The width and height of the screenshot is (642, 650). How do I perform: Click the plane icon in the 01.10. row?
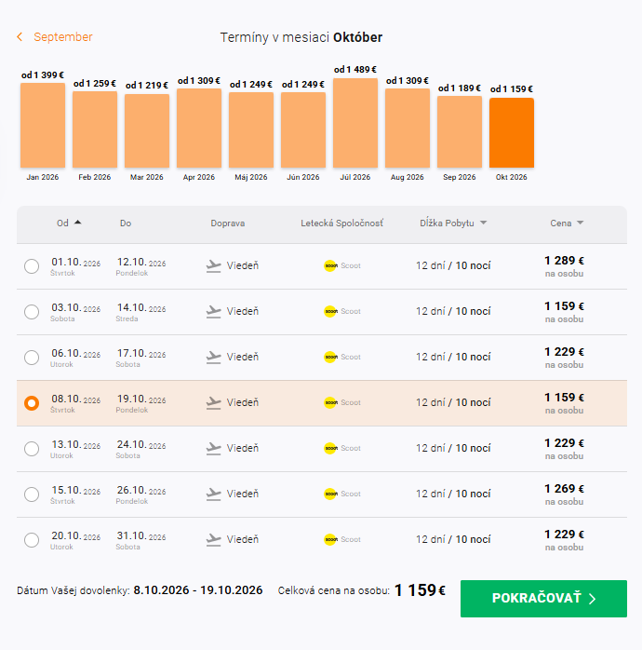[x=214, y=265]
